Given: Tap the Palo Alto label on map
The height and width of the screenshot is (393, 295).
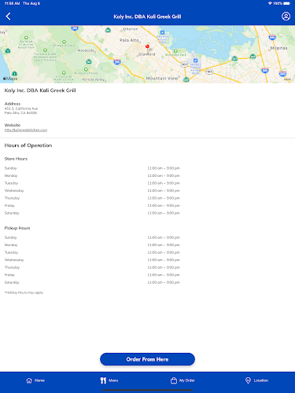Looking at the screenshot, I should click(x=129, y=40).
